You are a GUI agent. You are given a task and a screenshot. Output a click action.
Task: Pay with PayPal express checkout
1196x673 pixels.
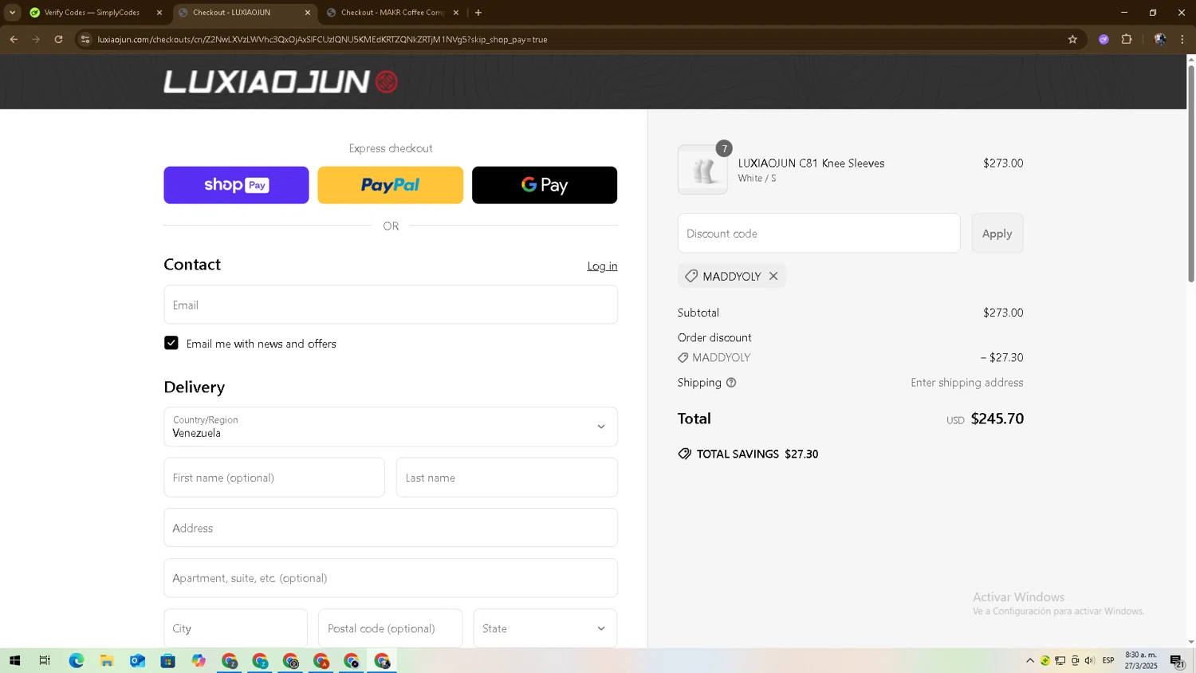391,185
